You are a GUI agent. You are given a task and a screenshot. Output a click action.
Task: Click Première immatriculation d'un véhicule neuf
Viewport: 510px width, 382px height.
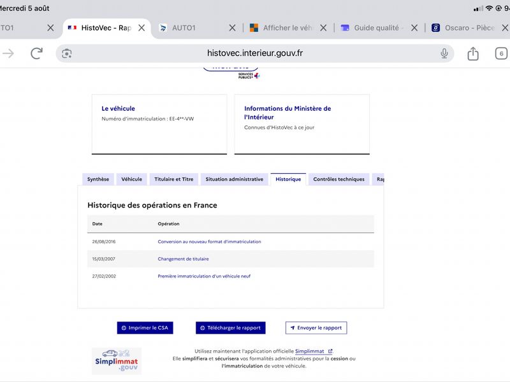(204, 276)
